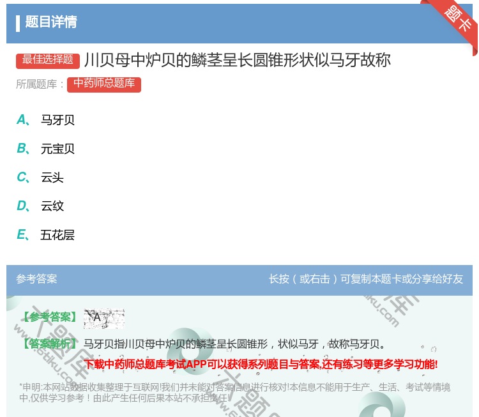Click the 长按（或右击）可复制本题卡 hint
479x417 pixels.
[366, 279]
